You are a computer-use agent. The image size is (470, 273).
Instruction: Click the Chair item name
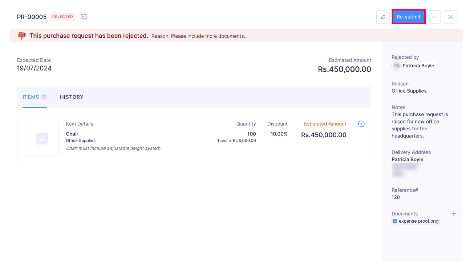pyautogui.click(x=72, y=134)
